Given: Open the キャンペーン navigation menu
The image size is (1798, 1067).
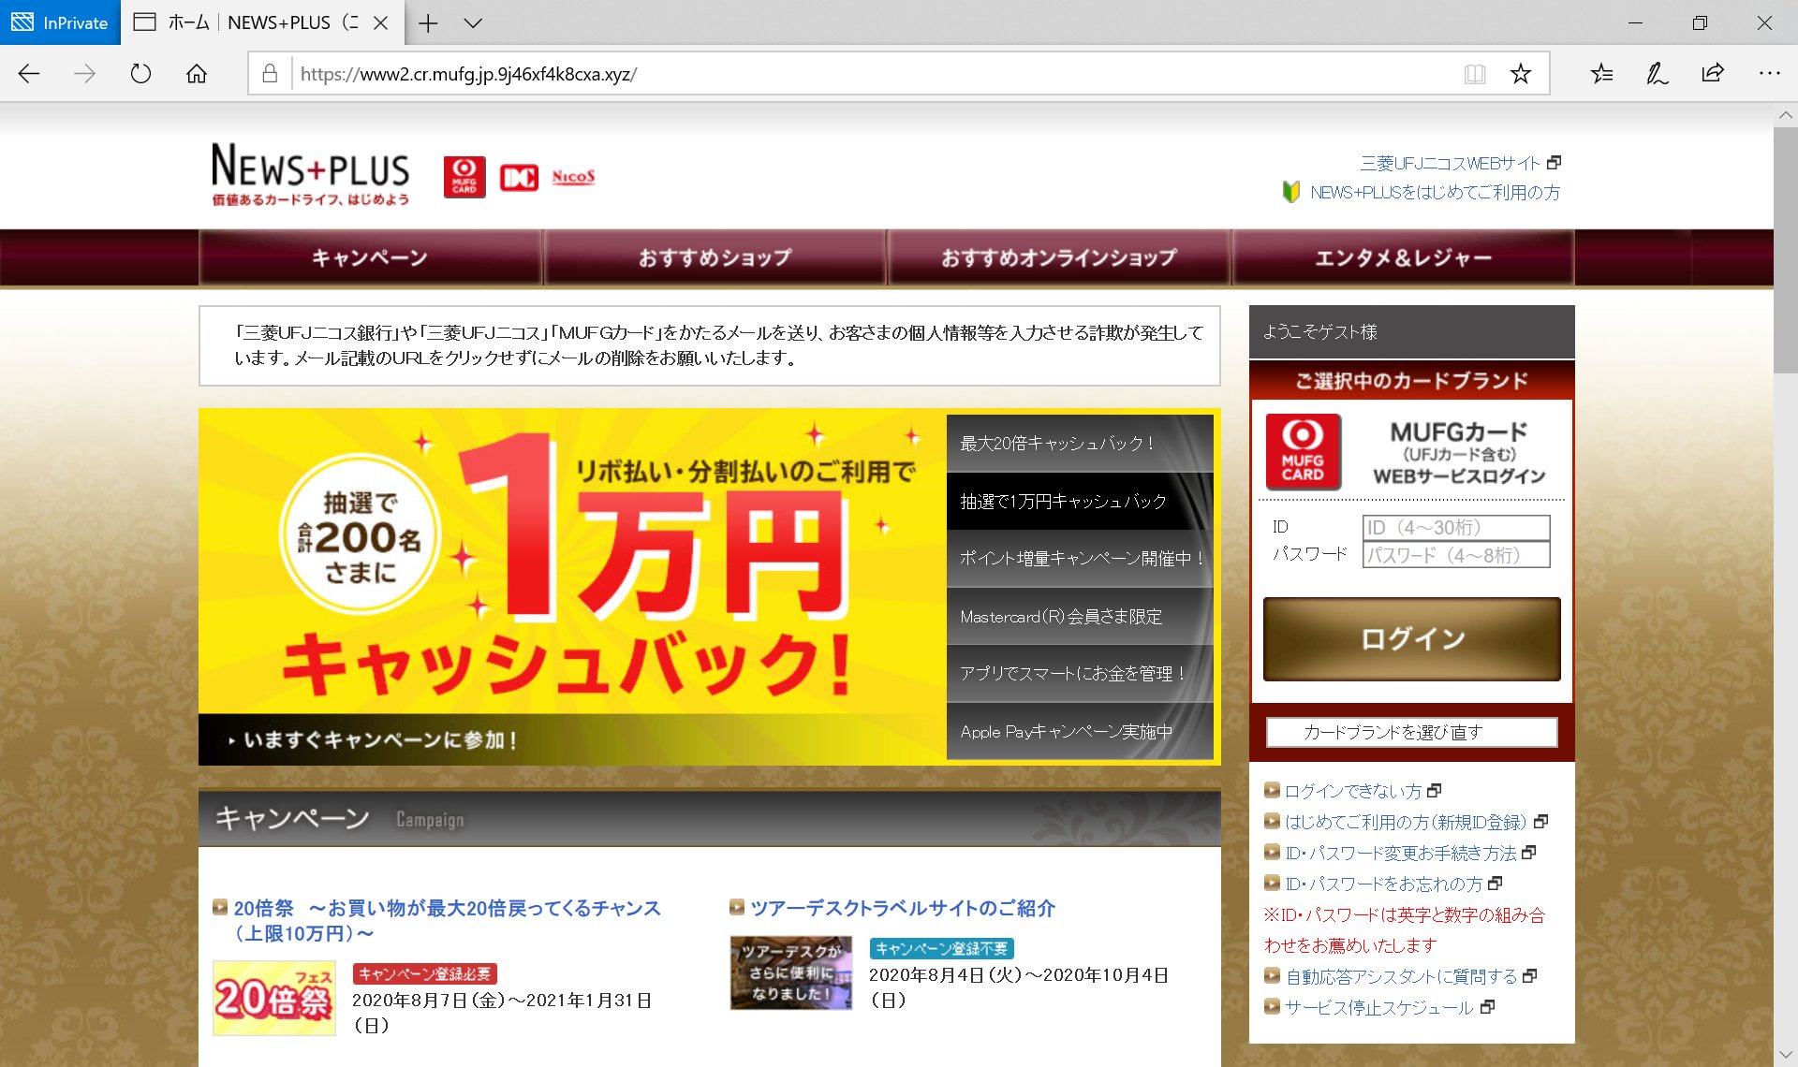Looking at the screenshot, I should coord(370,257).
